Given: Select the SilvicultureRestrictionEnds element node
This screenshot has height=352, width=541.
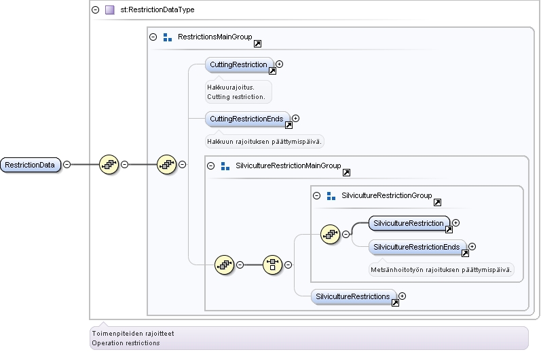Looking at the screenshot, I should tap(417, 247).
